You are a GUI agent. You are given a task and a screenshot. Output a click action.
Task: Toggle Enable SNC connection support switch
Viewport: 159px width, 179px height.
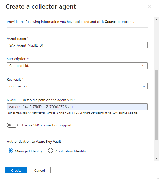12,125
